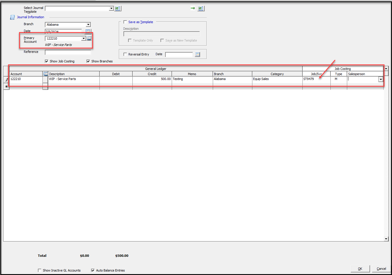392x275 pixels.
Task: Enable Save as Template checkbox
Action: (125, 22)
